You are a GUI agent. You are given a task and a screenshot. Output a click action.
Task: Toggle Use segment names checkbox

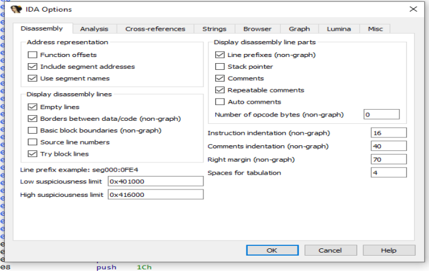(x=33, y=78)
